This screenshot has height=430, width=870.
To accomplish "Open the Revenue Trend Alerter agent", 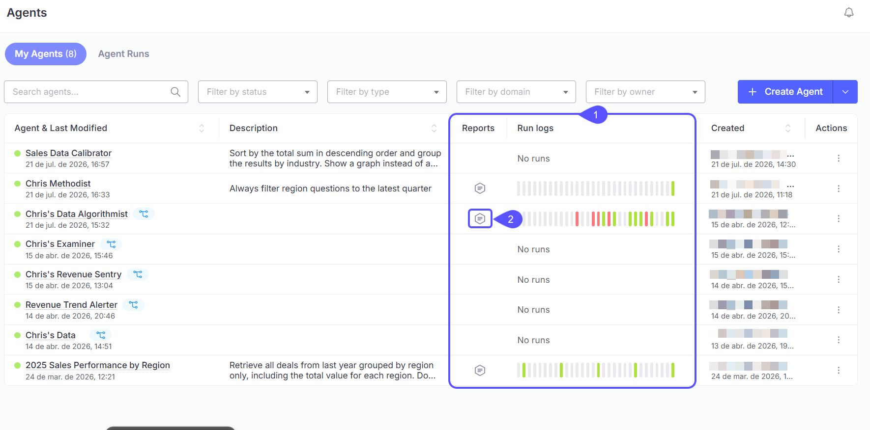I will coord(71,305).
